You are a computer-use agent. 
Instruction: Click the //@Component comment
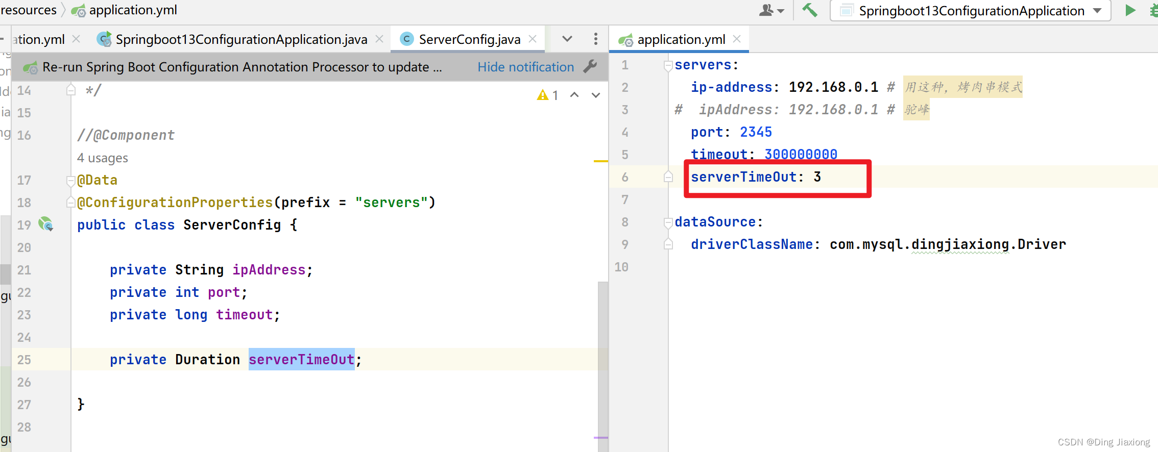click(x=126, y=135)
